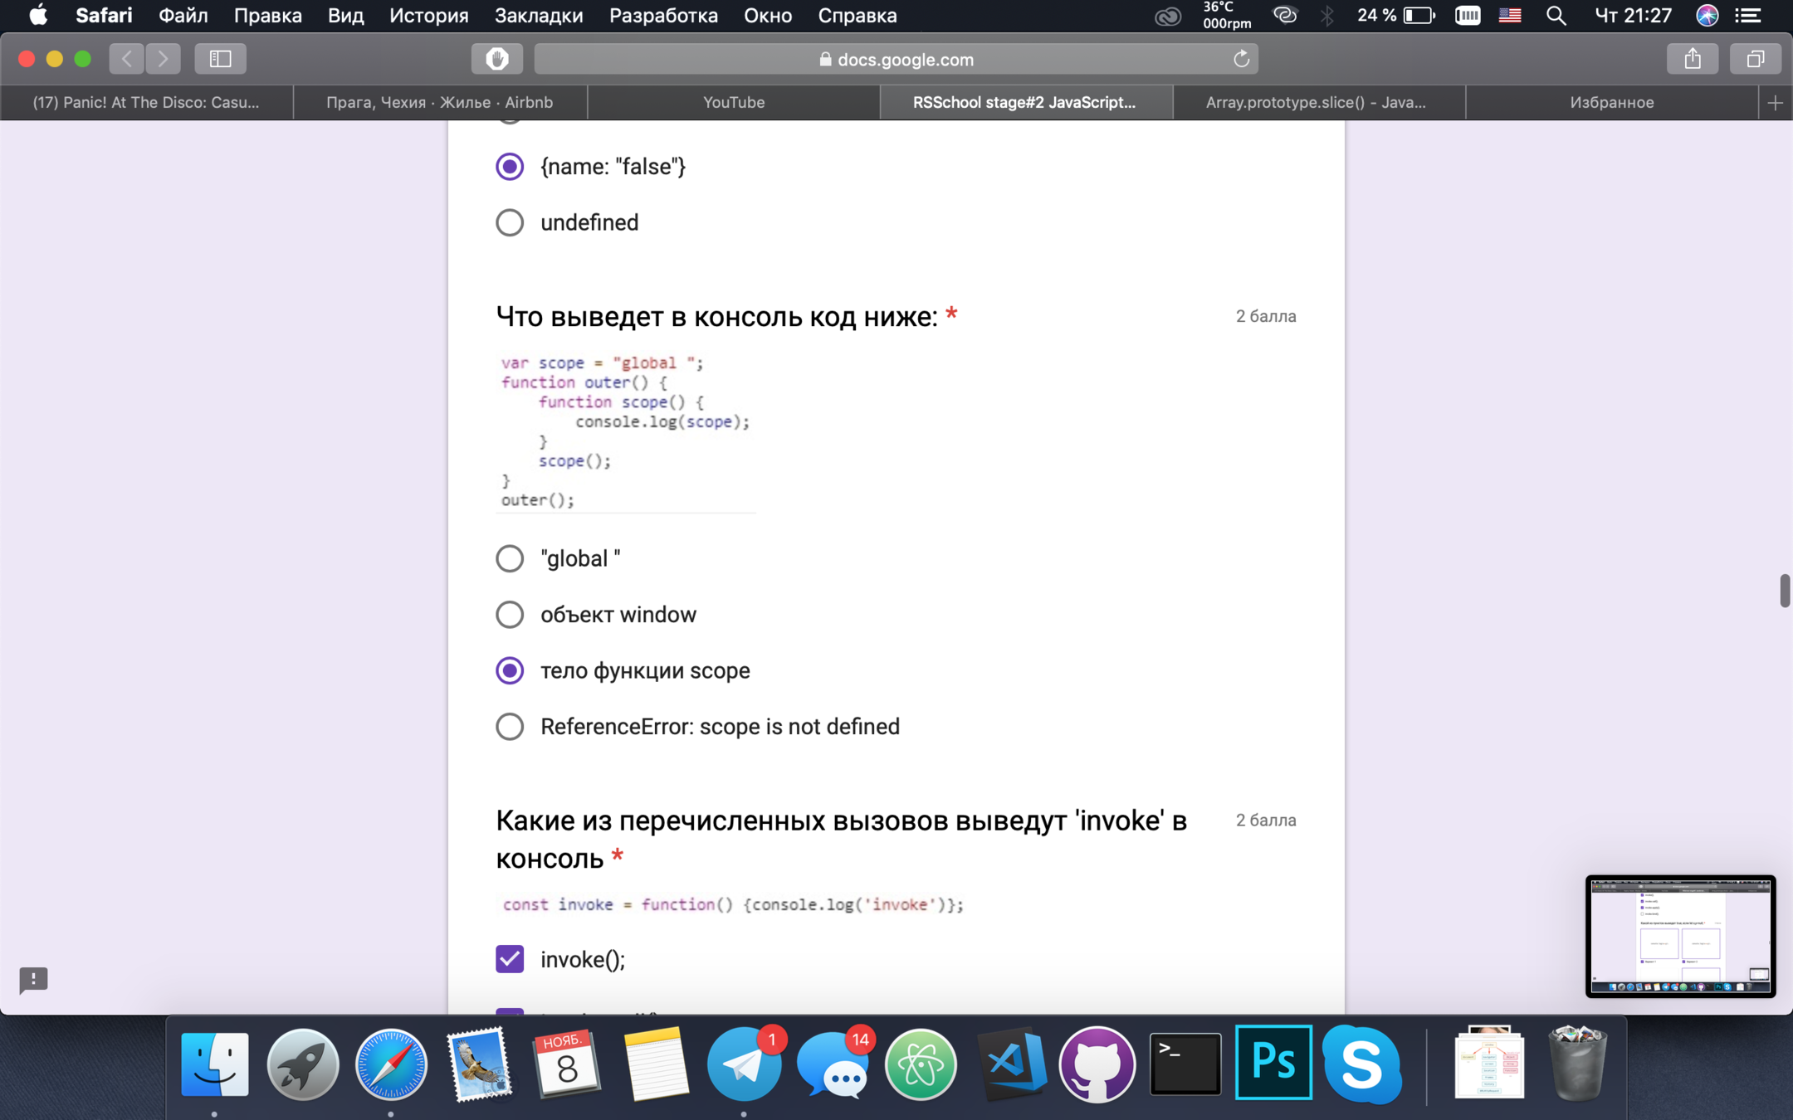Click the report problem exclamation icon
Image resolution: width=1793 pixels, height=1120 pixels.
tap(33, 979)
